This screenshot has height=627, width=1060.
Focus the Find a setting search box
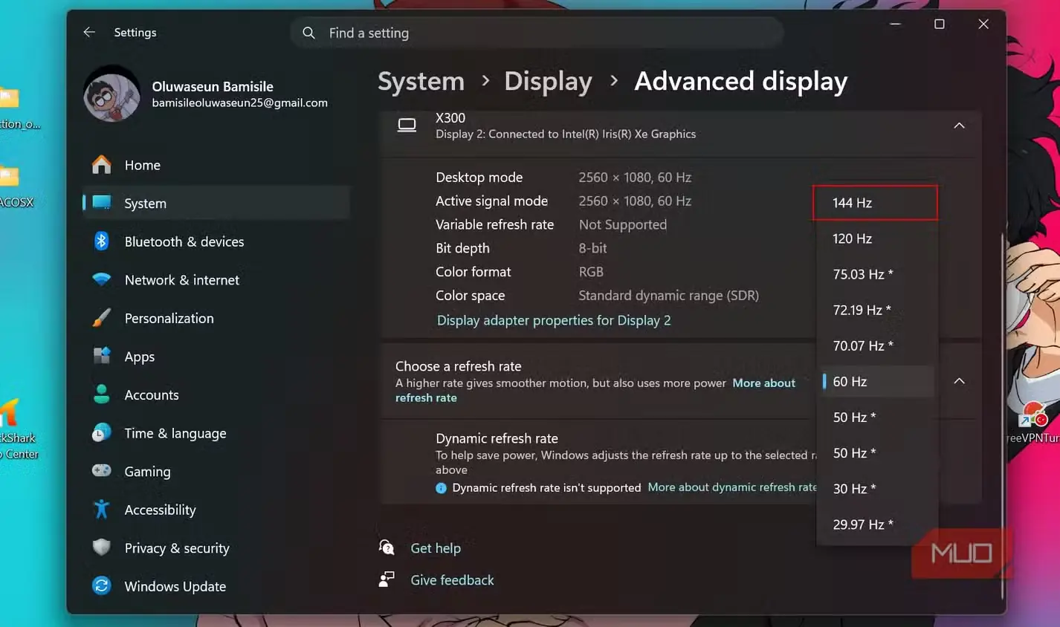pos(537,33)
